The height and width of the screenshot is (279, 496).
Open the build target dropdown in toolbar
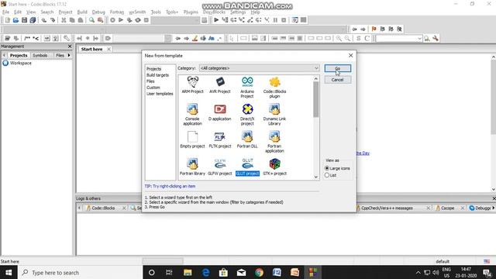pos(175,20)
